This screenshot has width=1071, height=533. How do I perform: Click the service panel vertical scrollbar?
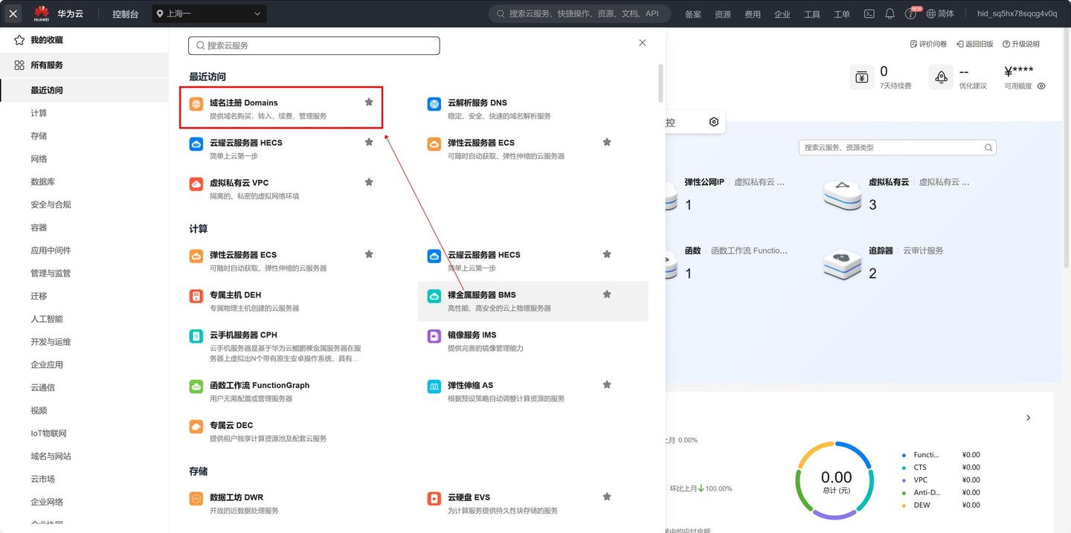[660, 83]
